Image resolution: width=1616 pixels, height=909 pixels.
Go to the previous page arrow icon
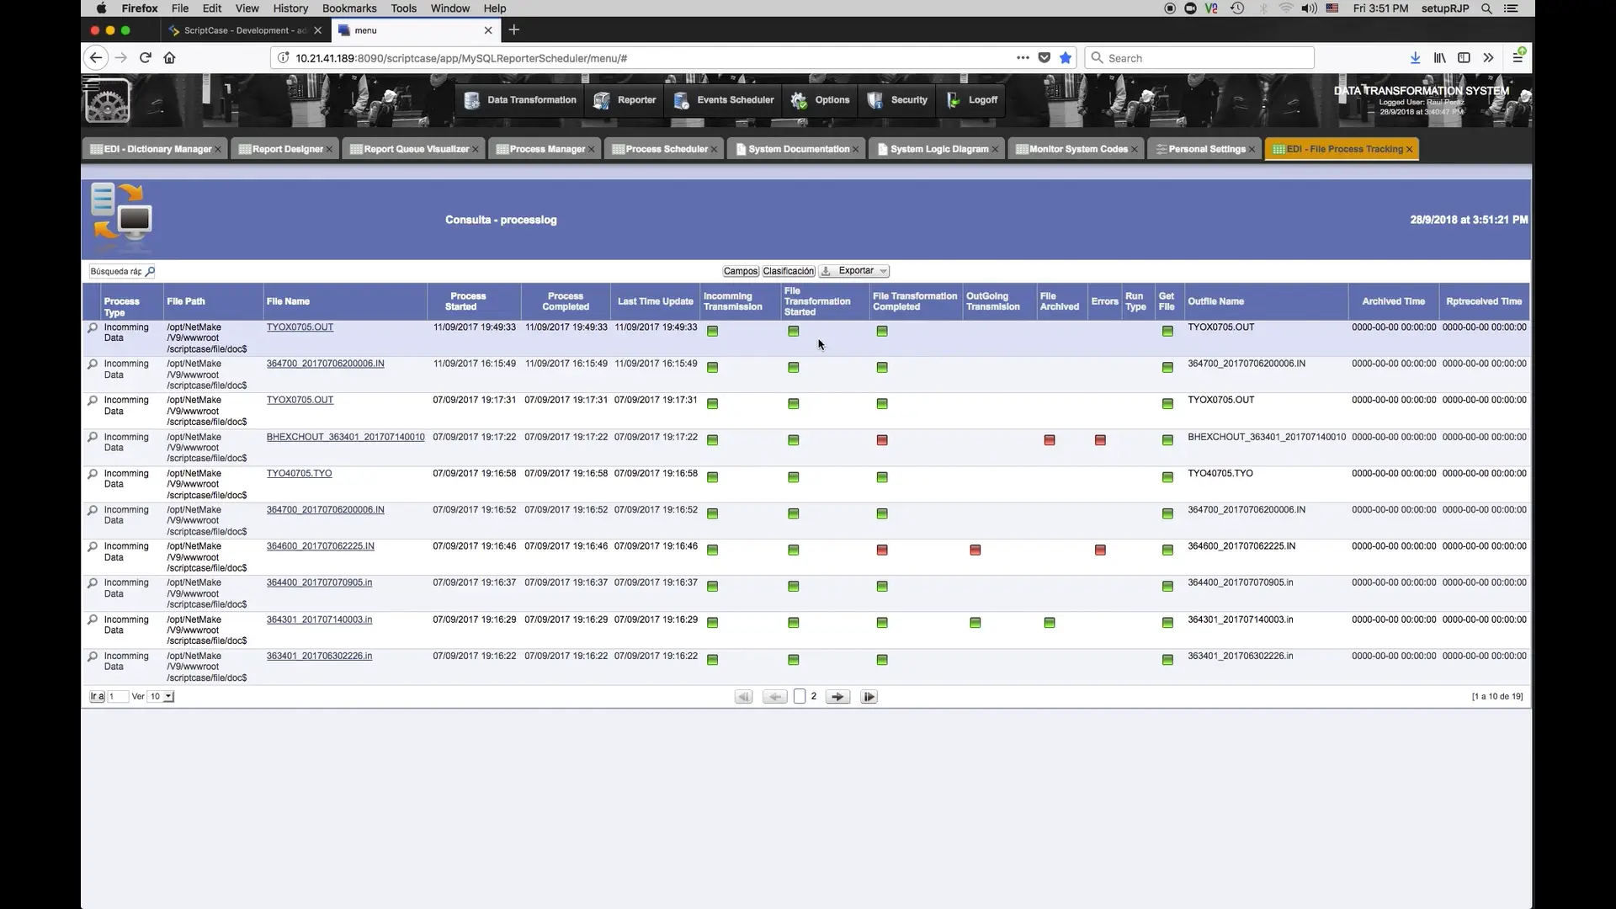point(774,696)
